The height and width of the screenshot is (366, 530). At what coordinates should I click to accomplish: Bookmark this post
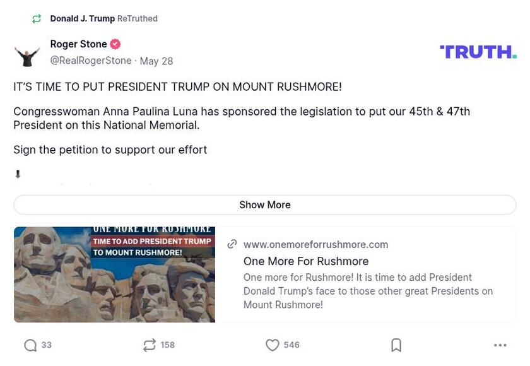tap(396, 345)
